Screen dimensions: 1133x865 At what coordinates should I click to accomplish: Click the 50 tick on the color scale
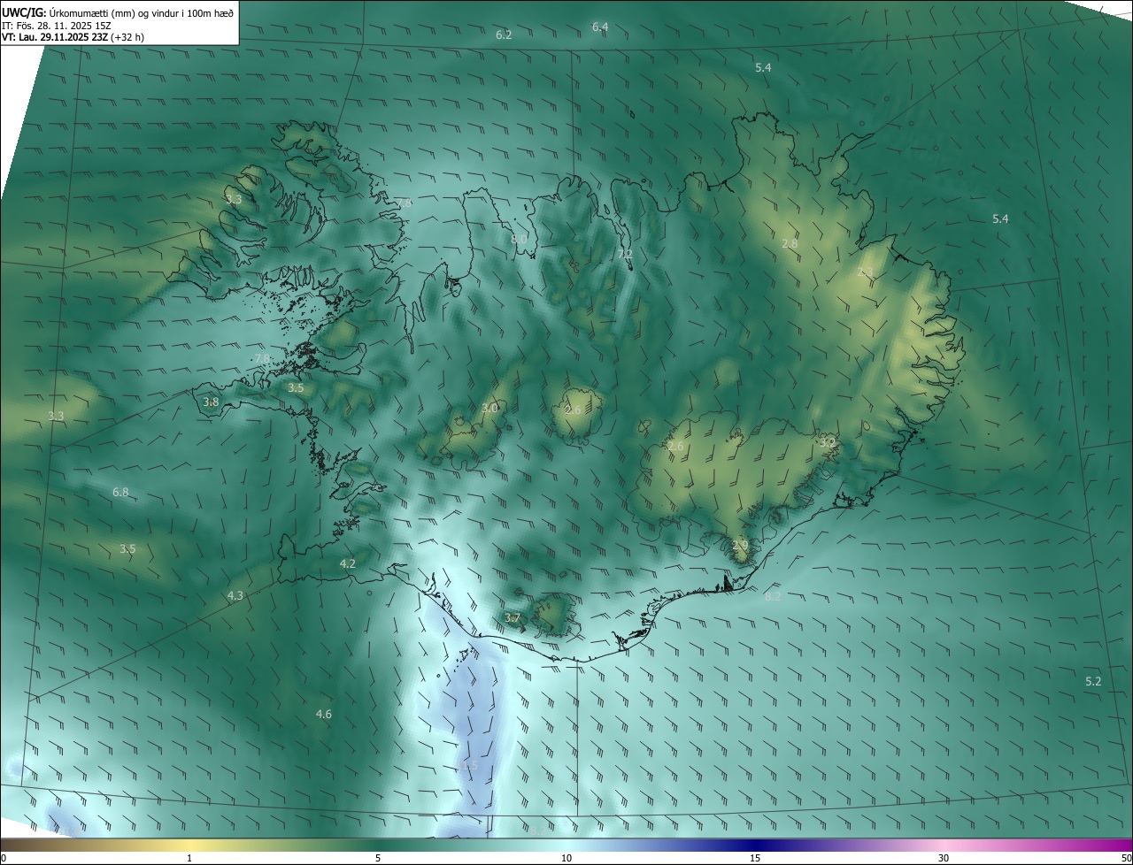pyautogui.click(x=1126, y=858)
